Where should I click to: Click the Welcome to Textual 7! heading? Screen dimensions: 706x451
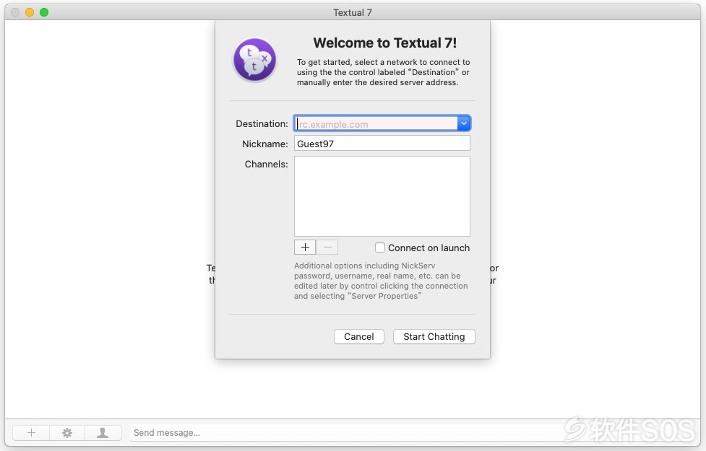click(x=385, y=43)
